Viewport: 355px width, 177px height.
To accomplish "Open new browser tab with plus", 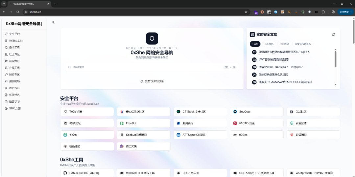I will [55, 4].
